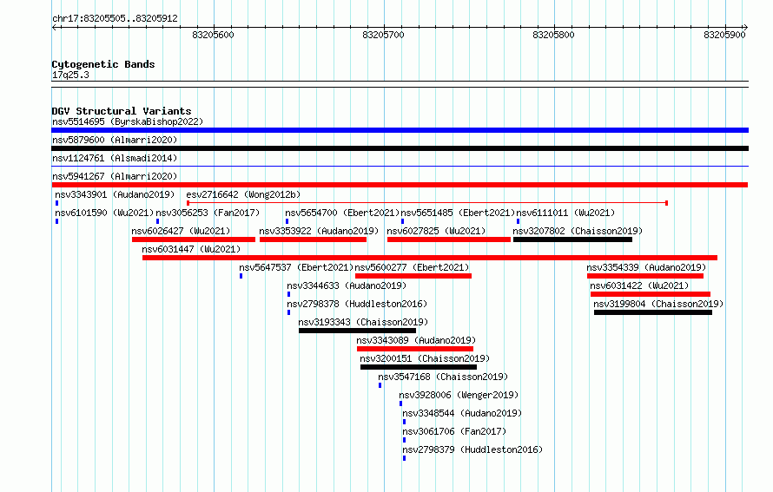This screenshot has height=492, width=773.
Task: Click the blue marker under nsv3343901
Action: click(x=57, y=203)
